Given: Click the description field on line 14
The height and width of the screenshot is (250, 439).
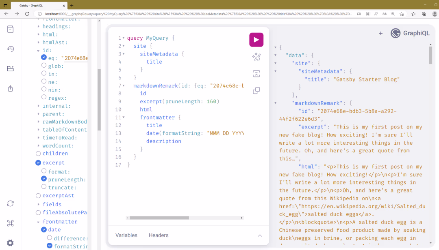Looking at the screenshot, I should (x=163, y=141).
